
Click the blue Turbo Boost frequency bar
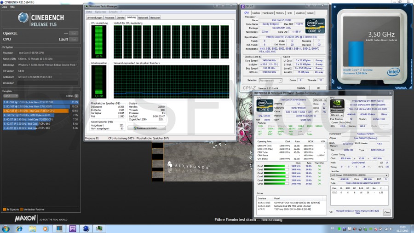356,53
